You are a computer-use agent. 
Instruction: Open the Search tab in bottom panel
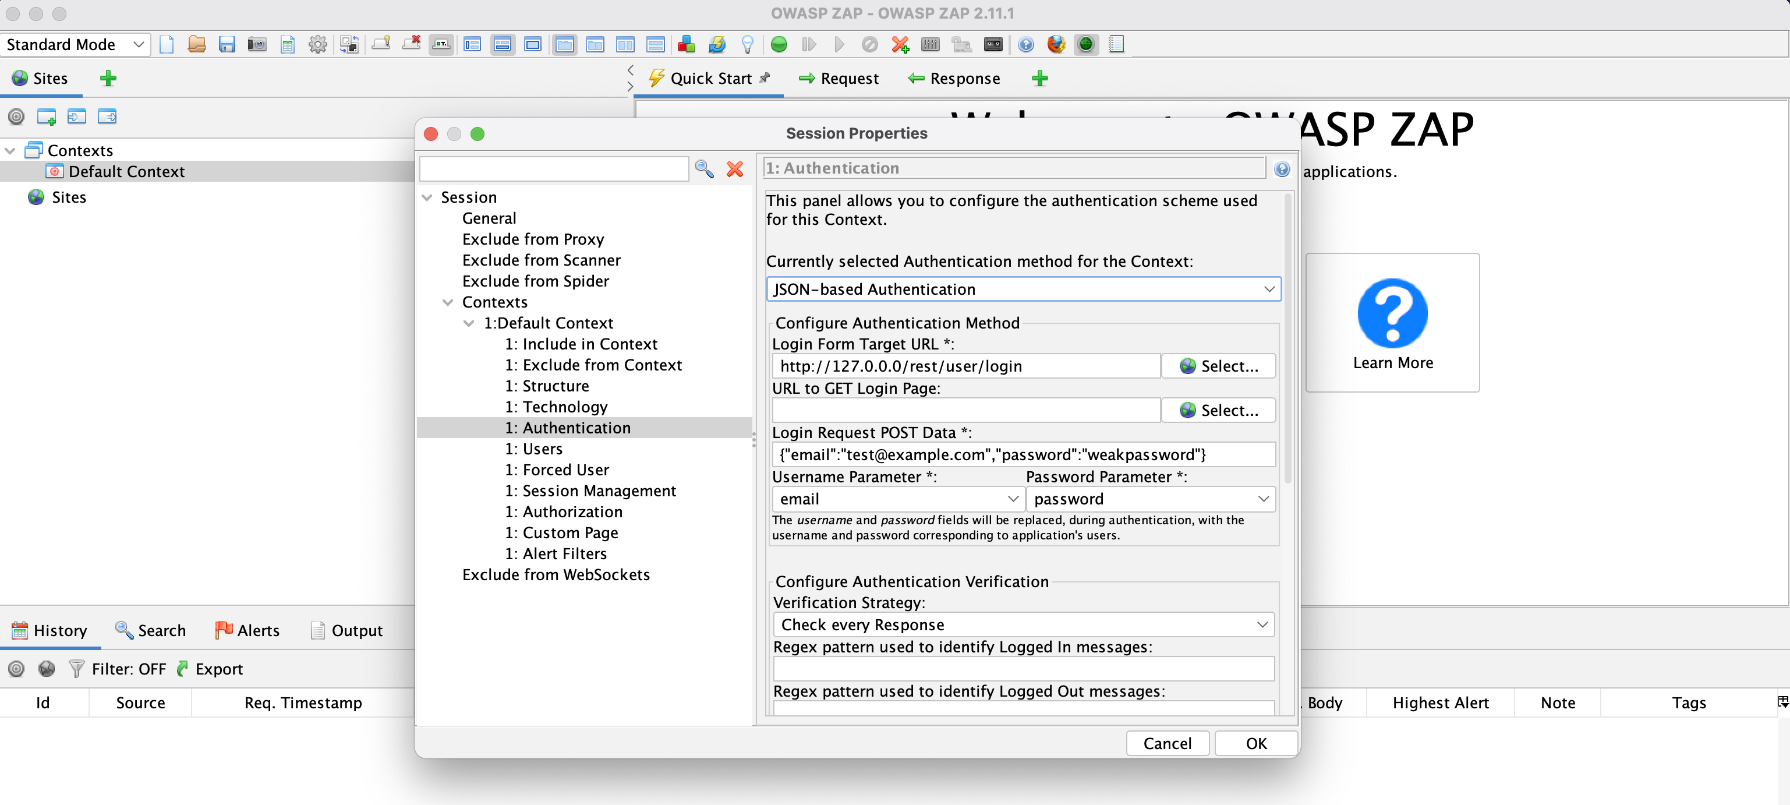click(x=151, y=630)
